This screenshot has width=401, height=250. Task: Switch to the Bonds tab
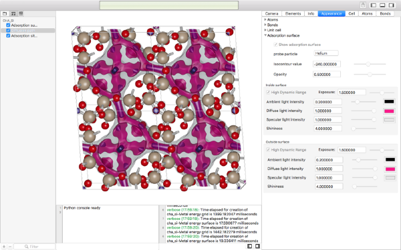pos(385,13)
